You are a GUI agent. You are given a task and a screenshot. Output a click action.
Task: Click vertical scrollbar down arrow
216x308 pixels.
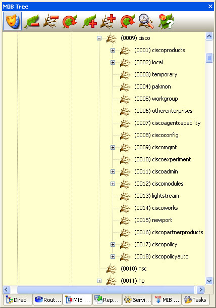click(209, 281)
